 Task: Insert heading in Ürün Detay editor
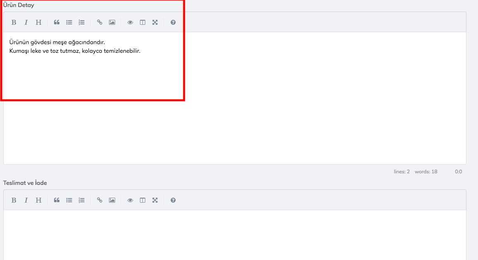pyautogui.click(x=38, y=22)
